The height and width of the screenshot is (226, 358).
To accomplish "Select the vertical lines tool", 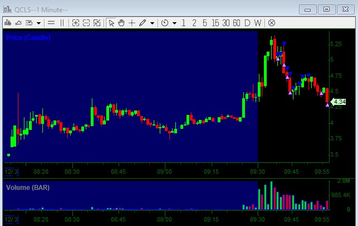I will tap(62, 23).
